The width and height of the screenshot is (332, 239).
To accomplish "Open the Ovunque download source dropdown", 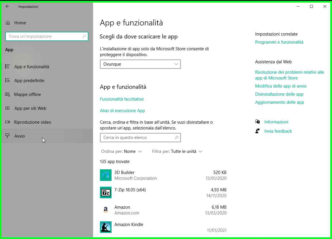I will coord(140,64).
